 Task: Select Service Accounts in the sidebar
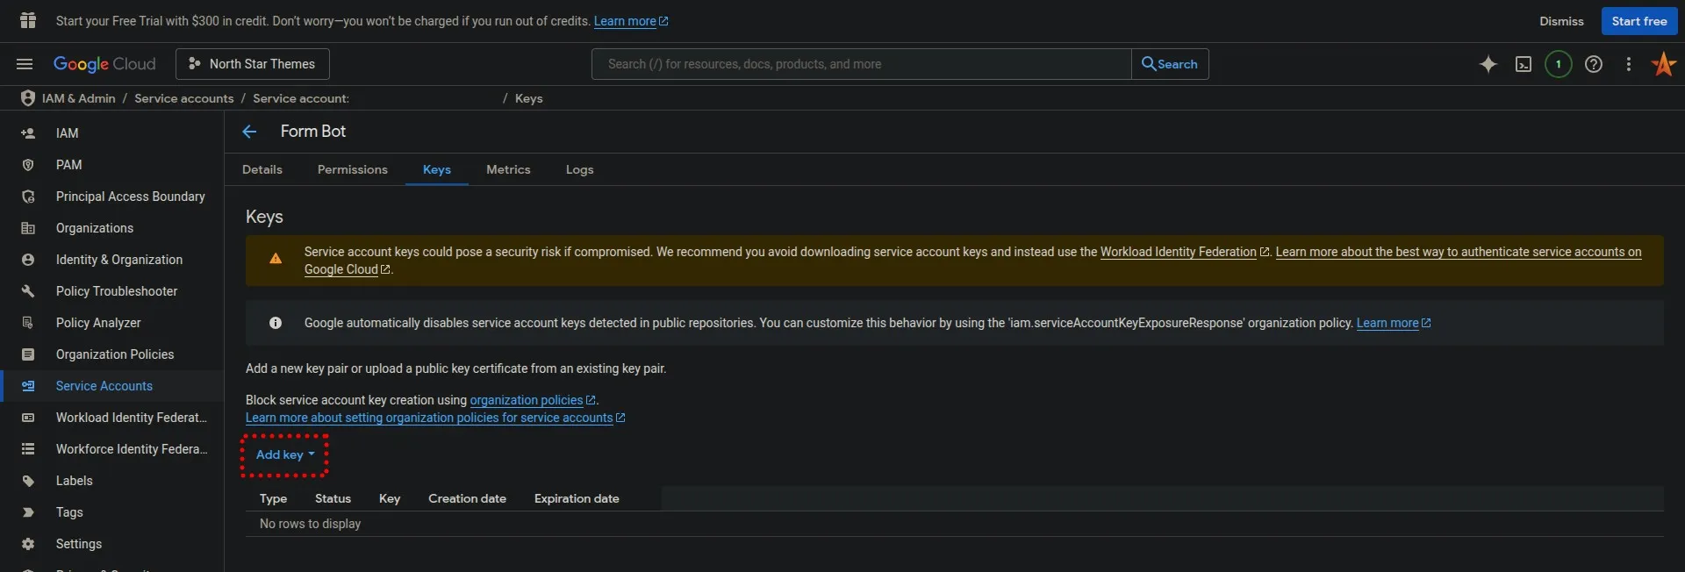104,386
